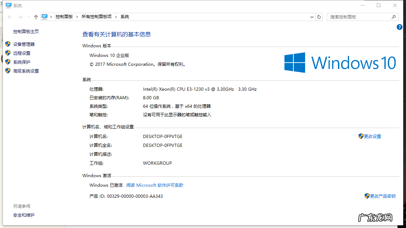
Task: Click the refresh icon in the address bar
Action: pos(318,17)
